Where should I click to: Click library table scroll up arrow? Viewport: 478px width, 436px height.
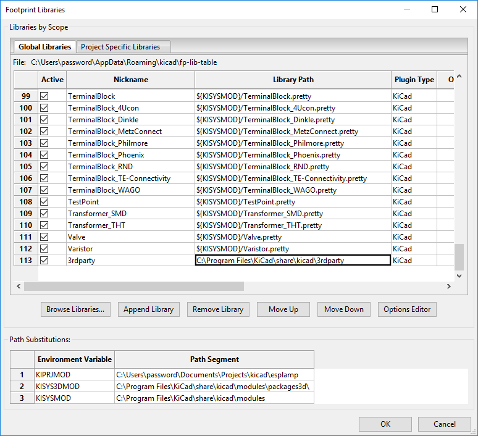point(459,77)
